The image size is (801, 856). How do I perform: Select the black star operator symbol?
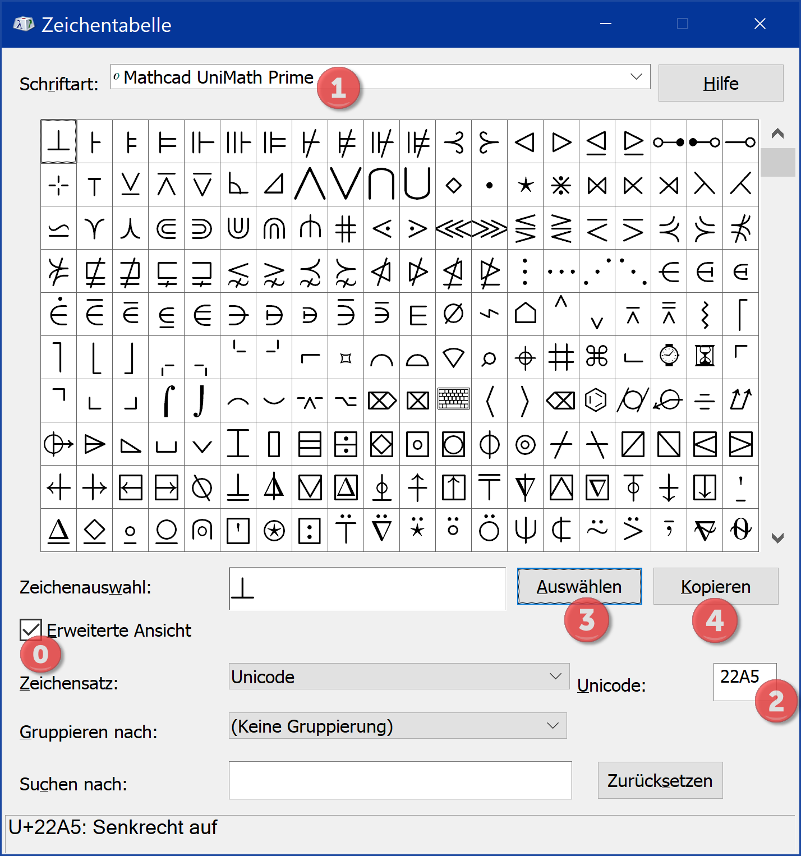pos(525,185)
